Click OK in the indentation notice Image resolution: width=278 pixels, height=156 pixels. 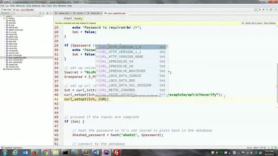click(x=243, y=23)
